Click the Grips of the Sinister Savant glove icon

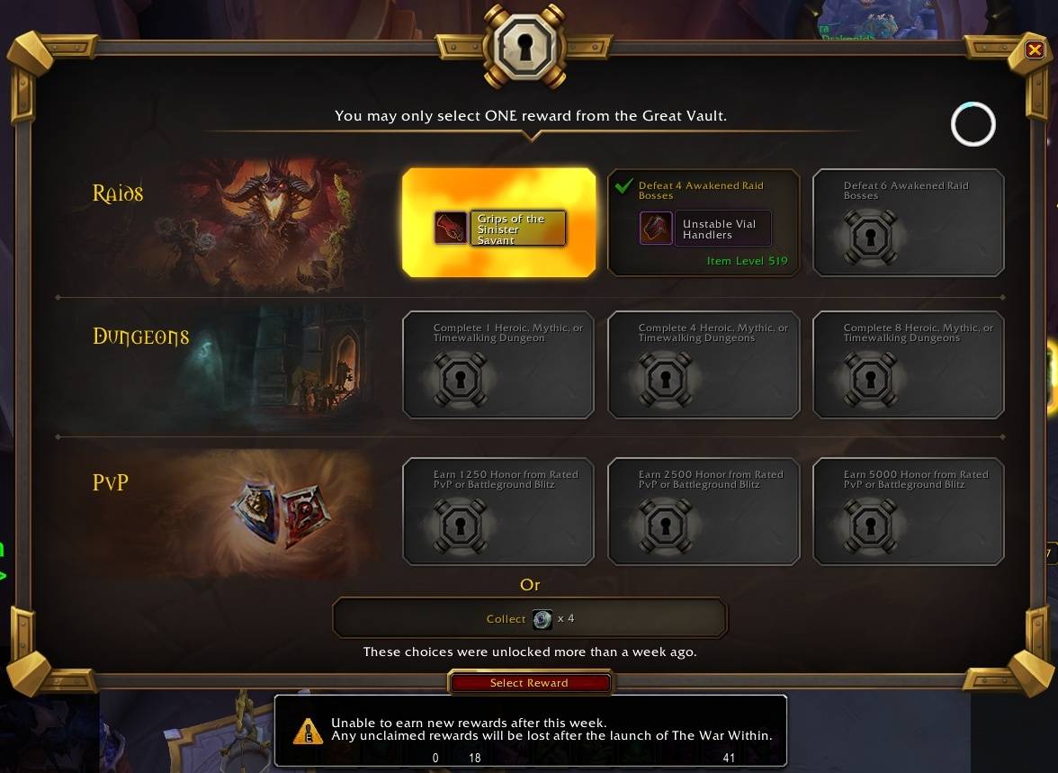(x=450, y=228)
